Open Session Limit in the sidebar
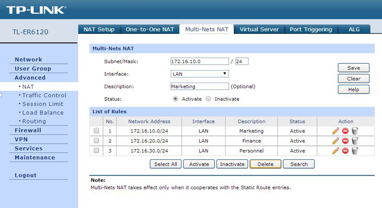Image resolution: width=382 pixels, height=208 pixels. [x=42, y=104]
